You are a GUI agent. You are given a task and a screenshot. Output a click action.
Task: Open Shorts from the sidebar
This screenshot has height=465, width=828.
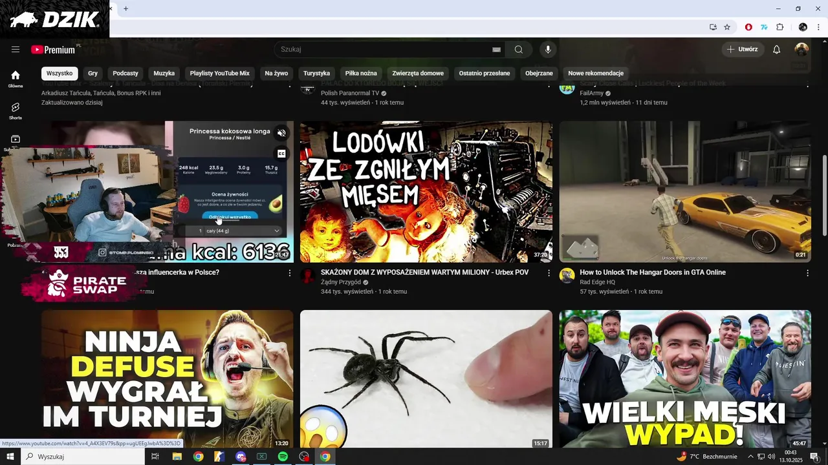[16, 110]
